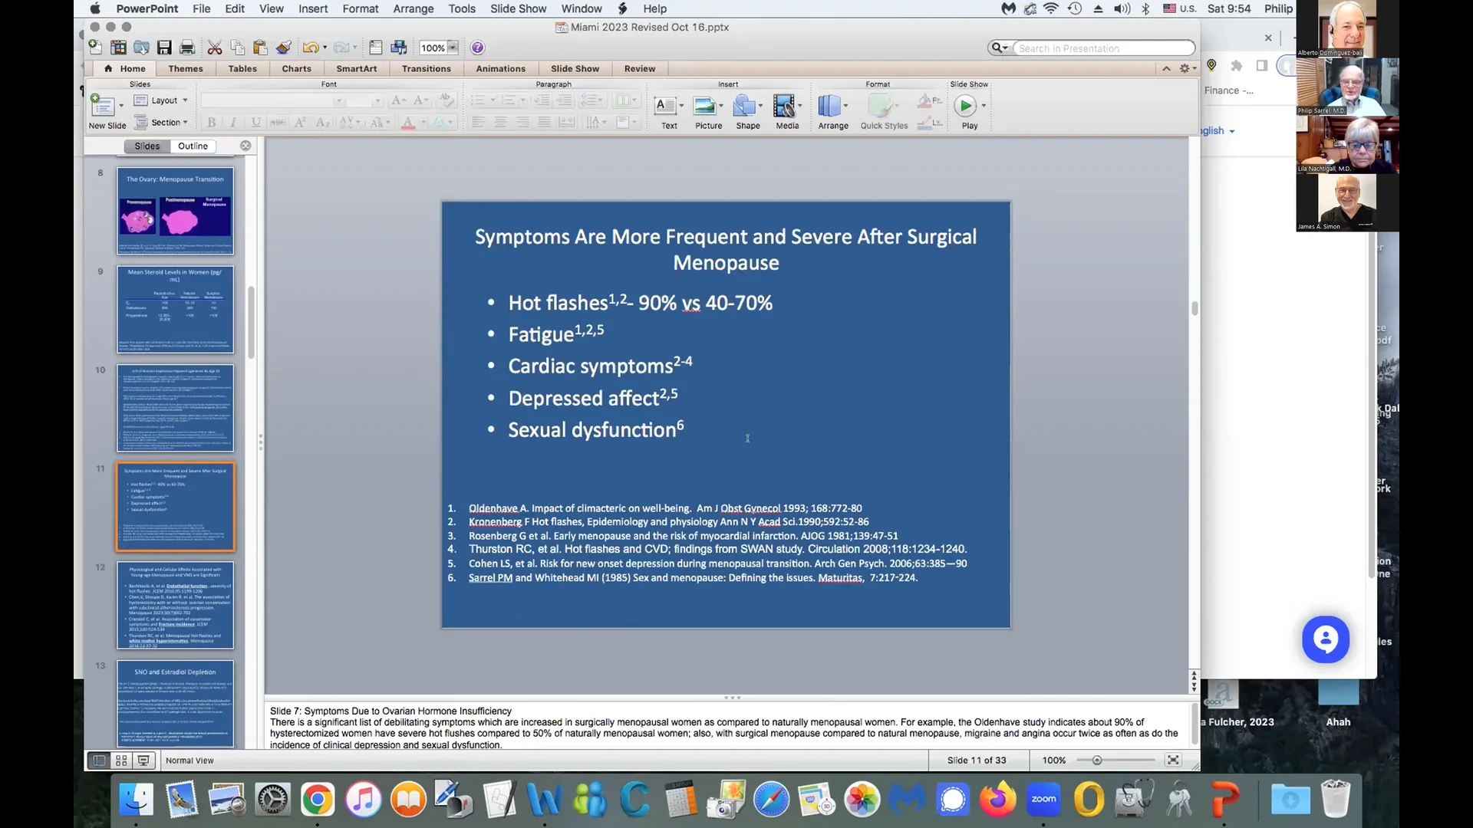The width and height of the screenshot is (1473, 828).
Task: Select the Format Painter brush icon
Action: coord(283,48)
